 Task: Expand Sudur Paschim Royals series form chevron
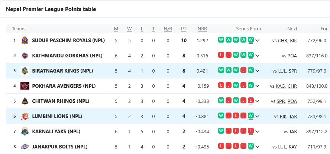(257, 40)
